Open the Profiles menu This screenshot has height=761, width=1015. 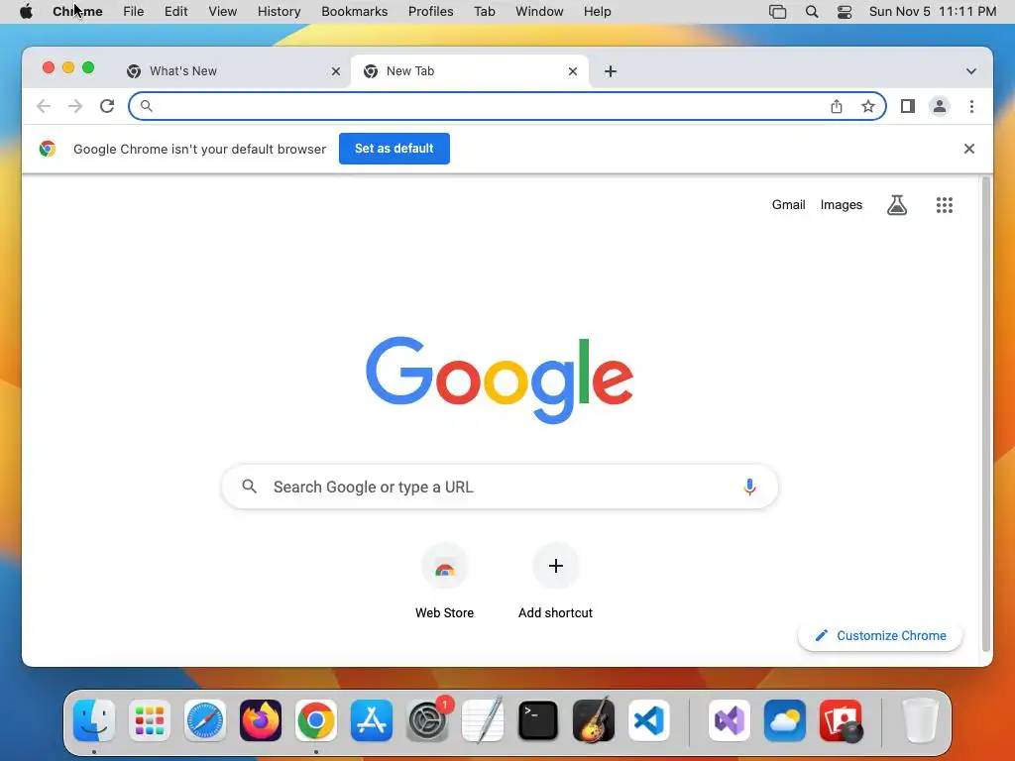pos(430,12)
